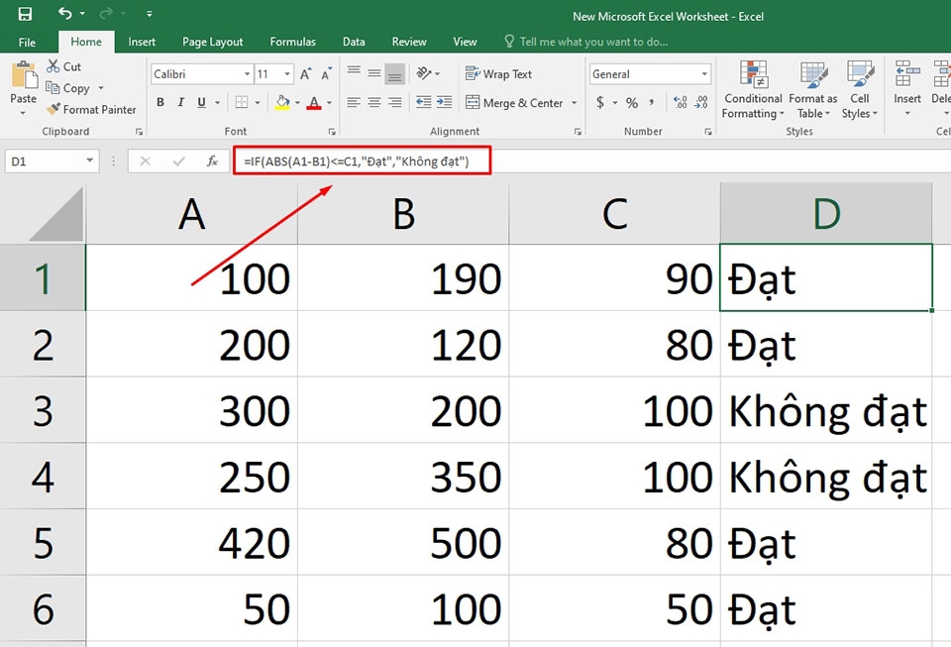Switch to the Formulas ribbon tab
Screen dimensions: 951x647
[292, 42]
